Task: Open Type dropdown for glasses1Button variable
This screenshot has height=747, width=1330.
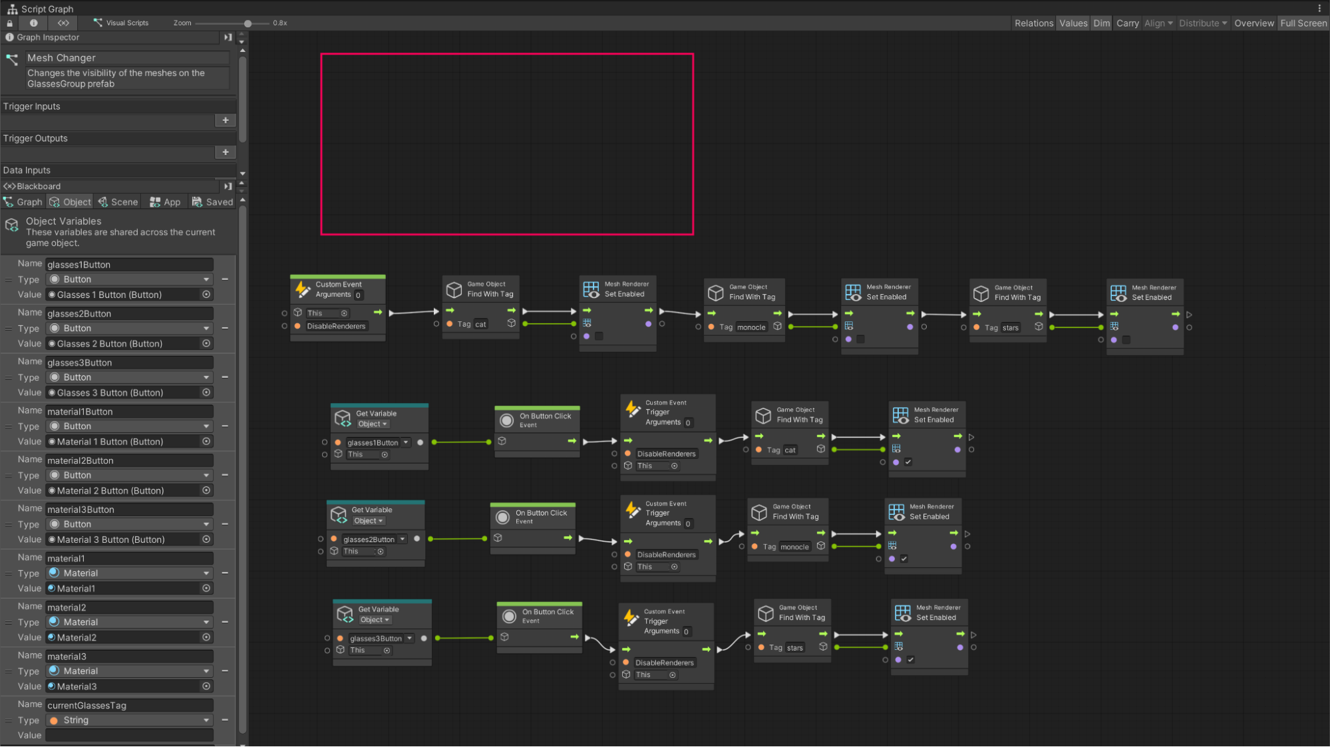Action: (x=129, y=279)
